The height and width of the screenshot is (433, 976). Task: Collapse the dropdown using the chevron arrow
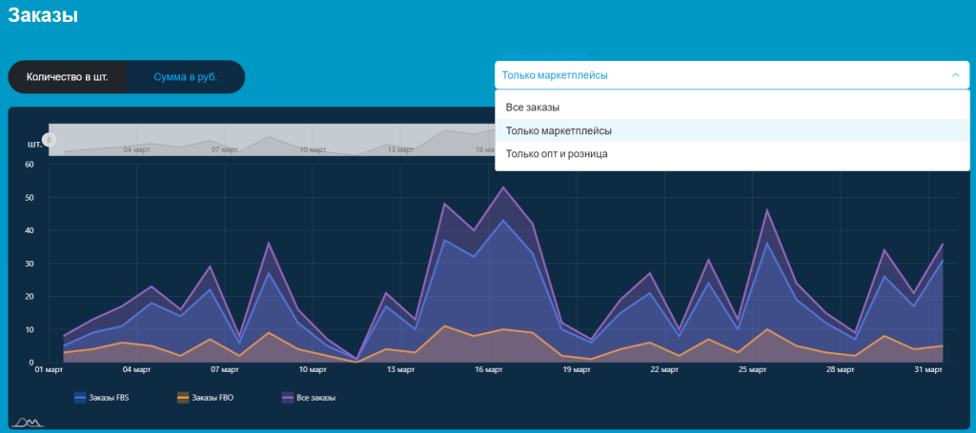[954, 75]
